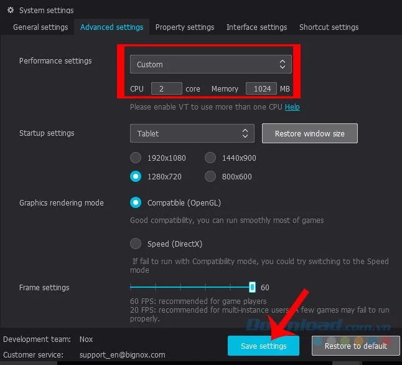Go to the Interface settings tab
This screenshot has width=402, height=365.
256,27
